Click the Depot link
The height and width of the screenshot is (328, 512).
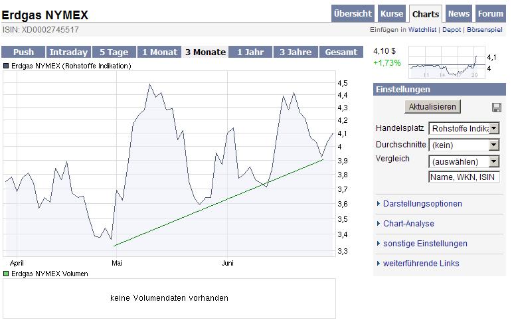(x=452, y=30)
